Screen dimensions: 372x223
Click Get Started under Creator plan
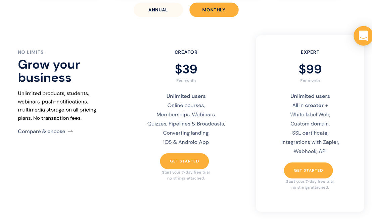point(184,161)
